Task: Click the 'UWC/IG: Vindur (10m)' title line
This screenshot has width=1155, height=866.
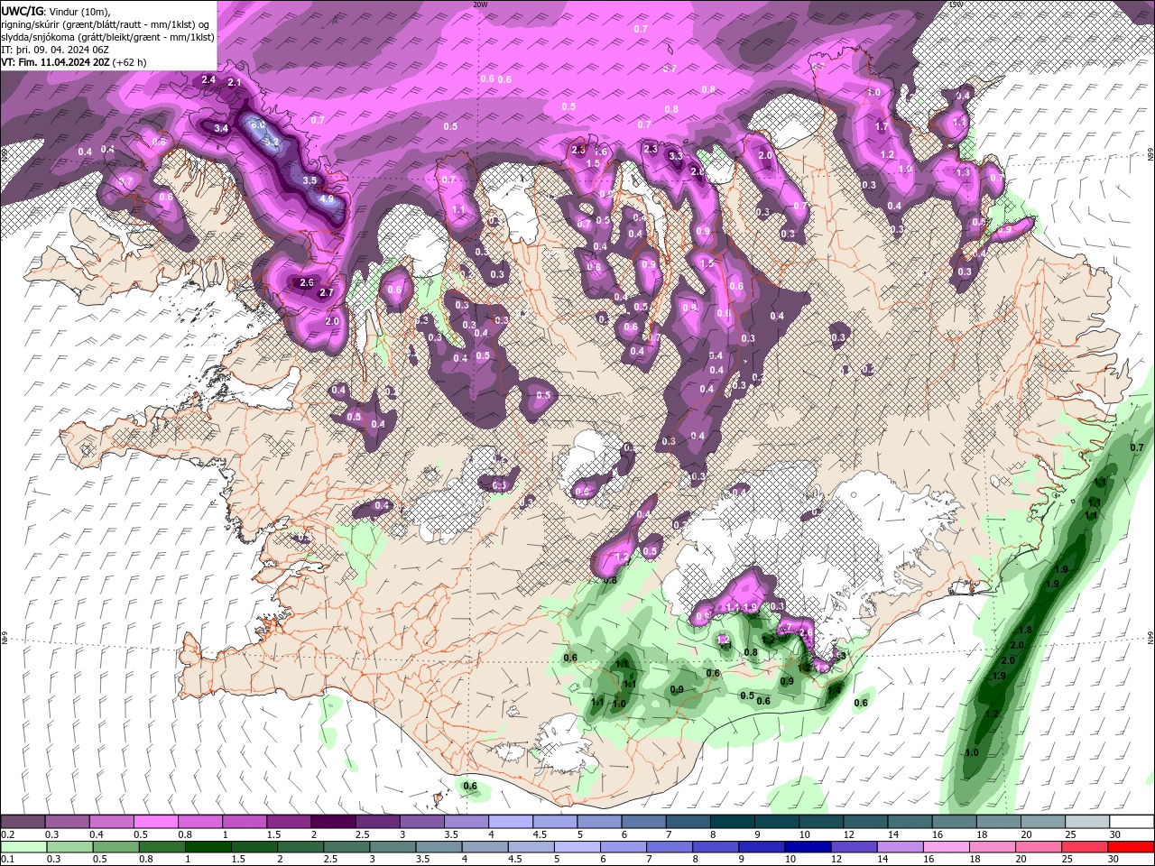Action: [x=56, y=11]
